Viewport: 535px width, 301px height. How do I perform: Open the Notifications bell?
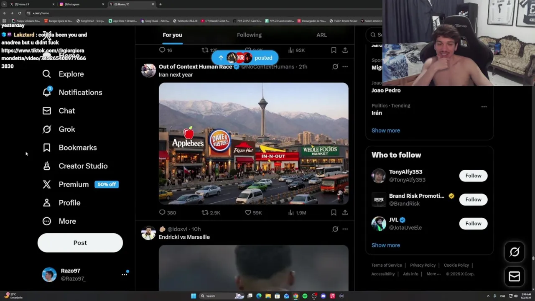[x=72, y=92]
